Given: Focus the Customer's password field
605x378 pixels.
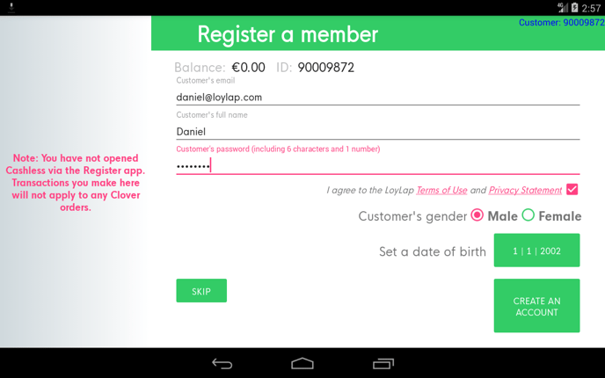Looking at the screenshot, I should click(378, 166).
